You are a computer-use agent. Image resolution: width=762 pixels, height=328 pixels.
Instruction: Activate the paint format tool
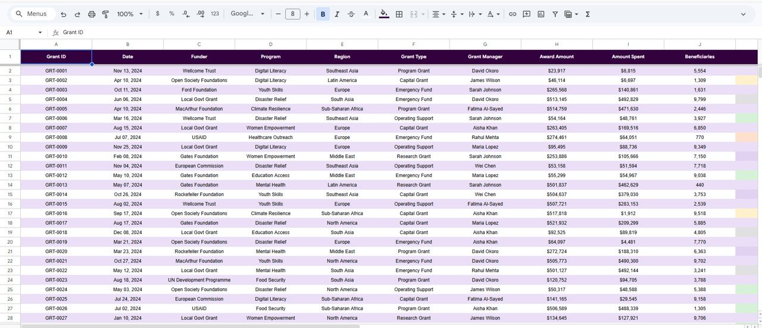coord(105,14)
